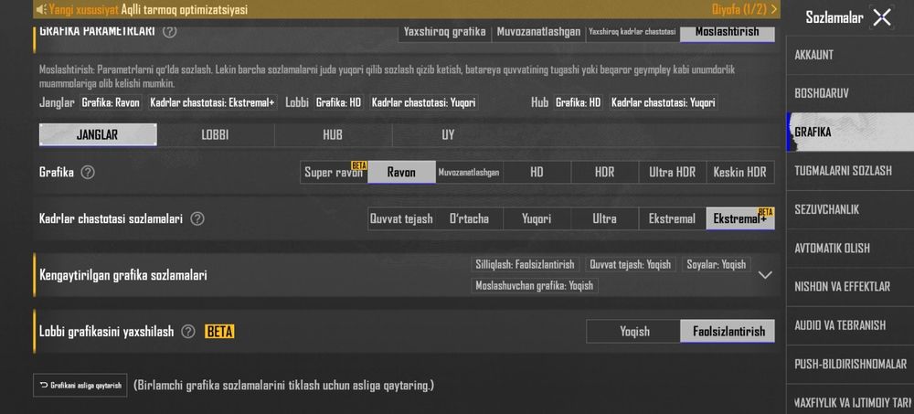Click Hub Grafika: HD summary tag
This screenshot has height=414, width=914.
579,102
